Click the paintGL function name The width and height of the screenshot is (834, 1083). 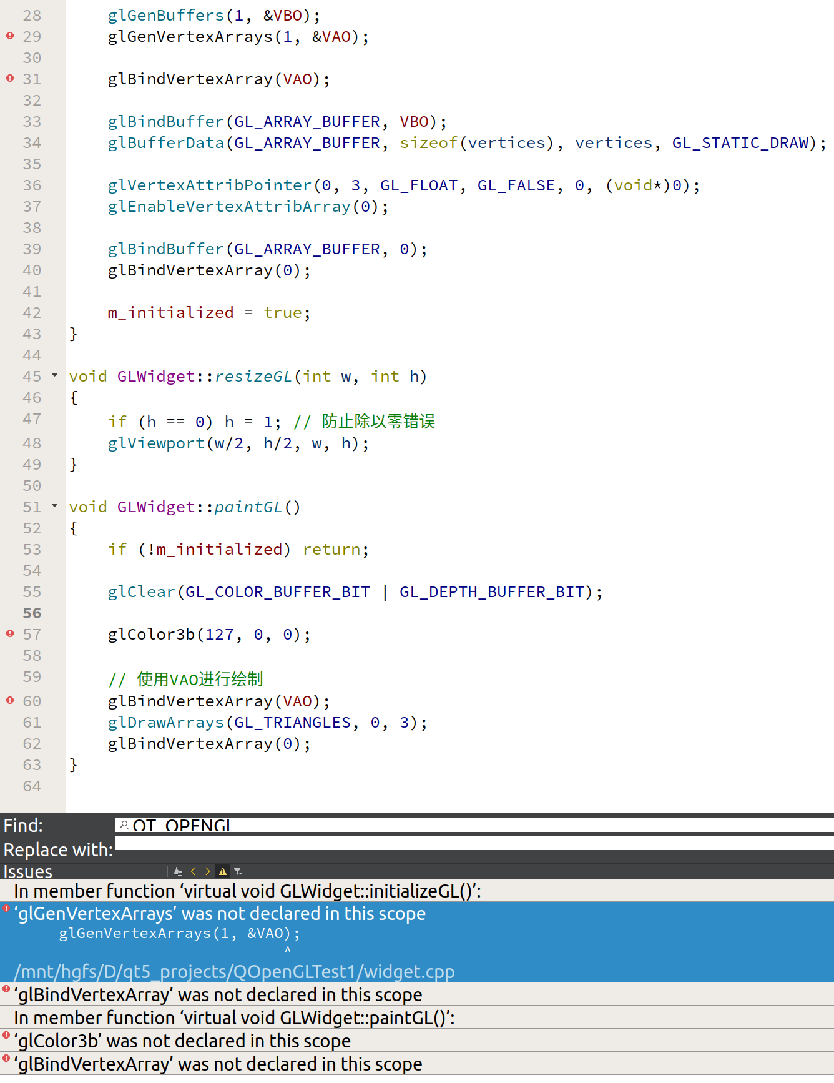(x=248, y=507)
